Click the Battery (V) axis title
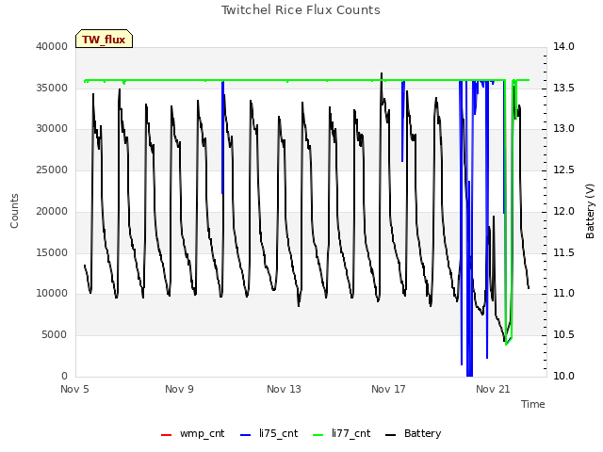603x452 pixels. click(590, 211)
